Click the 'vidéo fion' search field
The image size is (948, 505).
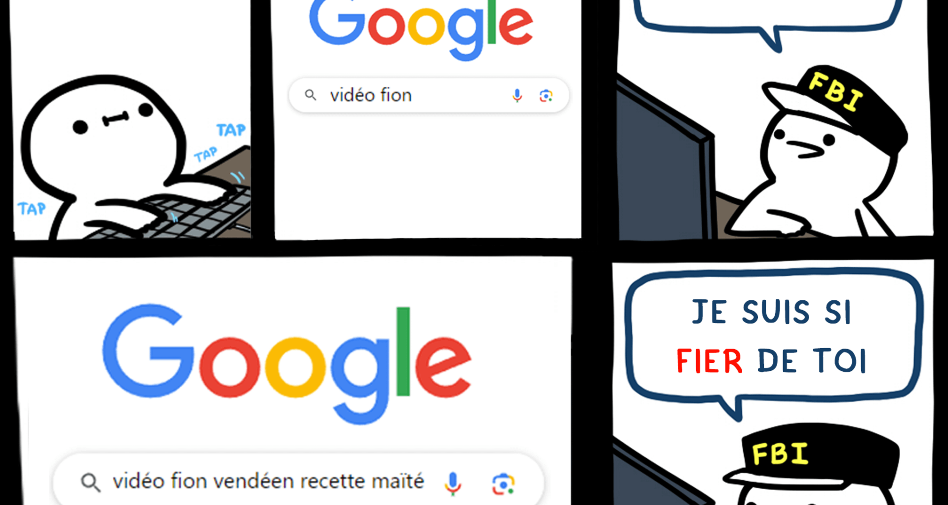point(429,95)
